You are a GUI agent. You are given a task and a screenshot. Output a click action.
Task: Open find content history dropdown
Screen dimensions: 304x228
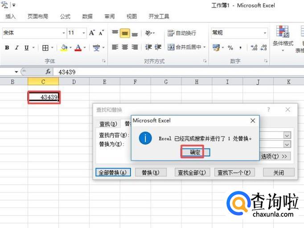coord(287,135)
